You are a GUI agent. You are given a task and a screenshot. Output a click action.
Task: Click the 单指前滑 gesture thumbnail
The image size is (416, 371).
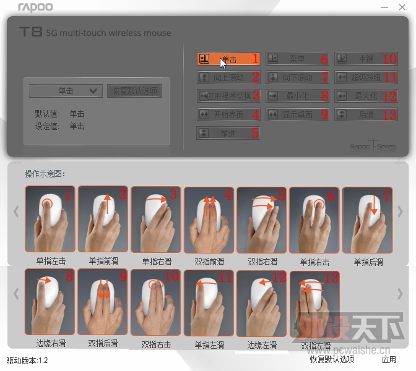point(103,219)
